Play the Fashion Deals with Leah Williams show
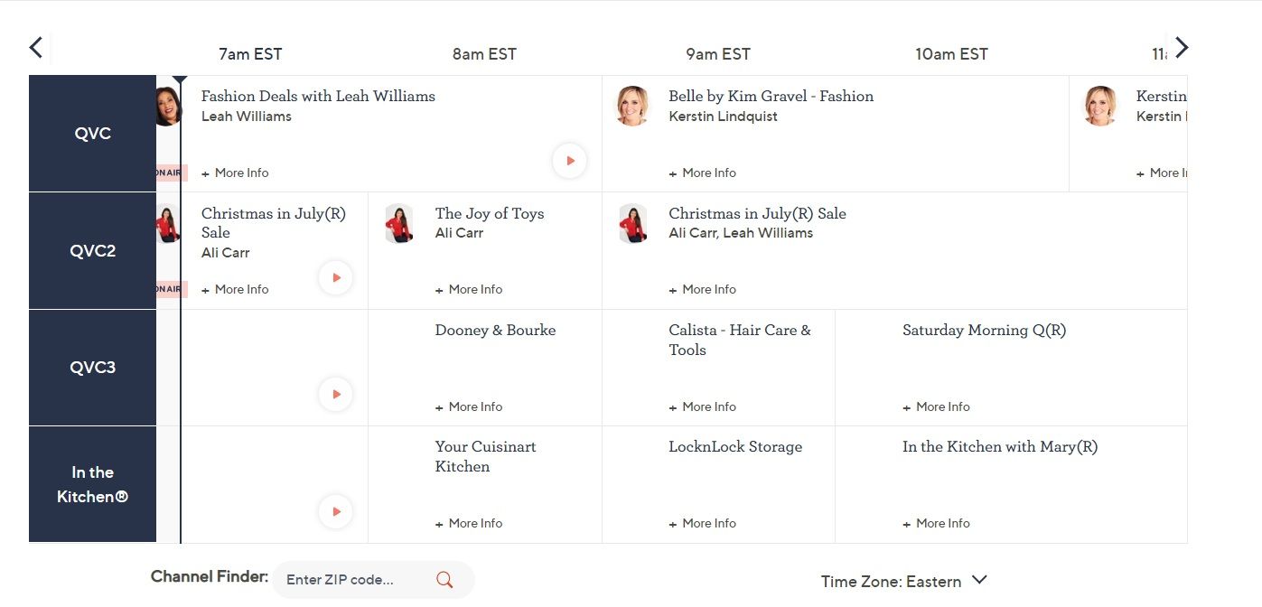The width and height of the screenshot is (1262, 607). 570,161
